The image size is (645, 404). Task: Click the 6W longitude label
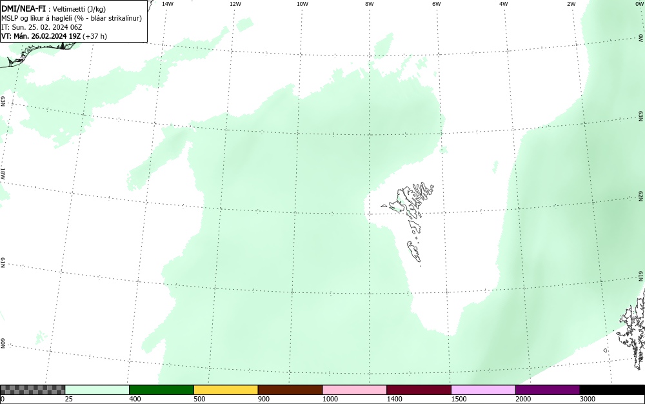pos(437,4)
